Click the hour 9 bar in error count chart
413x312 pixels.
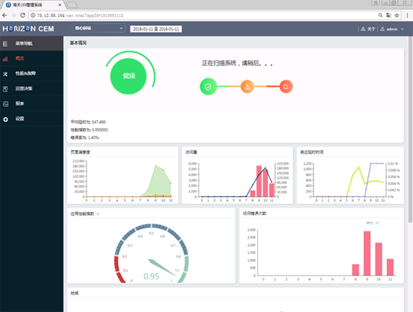pos(367,254)
